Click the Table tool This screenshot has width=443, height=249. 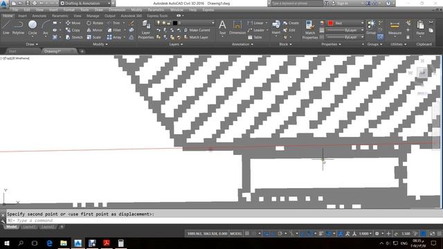pyautogui.click(x=255, y=37)
